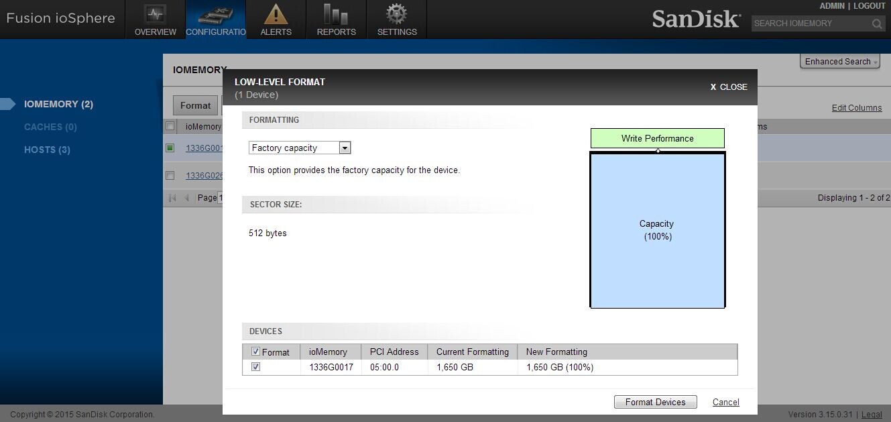Viewport: 891px width, 422px height.
Task: Click the Fusion ioSphere title
Action: (61, 18)
